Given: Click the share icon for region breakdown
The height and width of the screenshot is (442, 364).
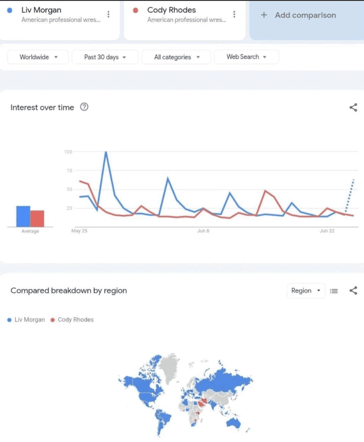Looking at the screenshot, I should tap(353, 290).
